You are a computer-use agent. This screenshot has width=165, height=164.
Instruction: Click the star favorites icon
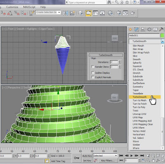[127, 2]
